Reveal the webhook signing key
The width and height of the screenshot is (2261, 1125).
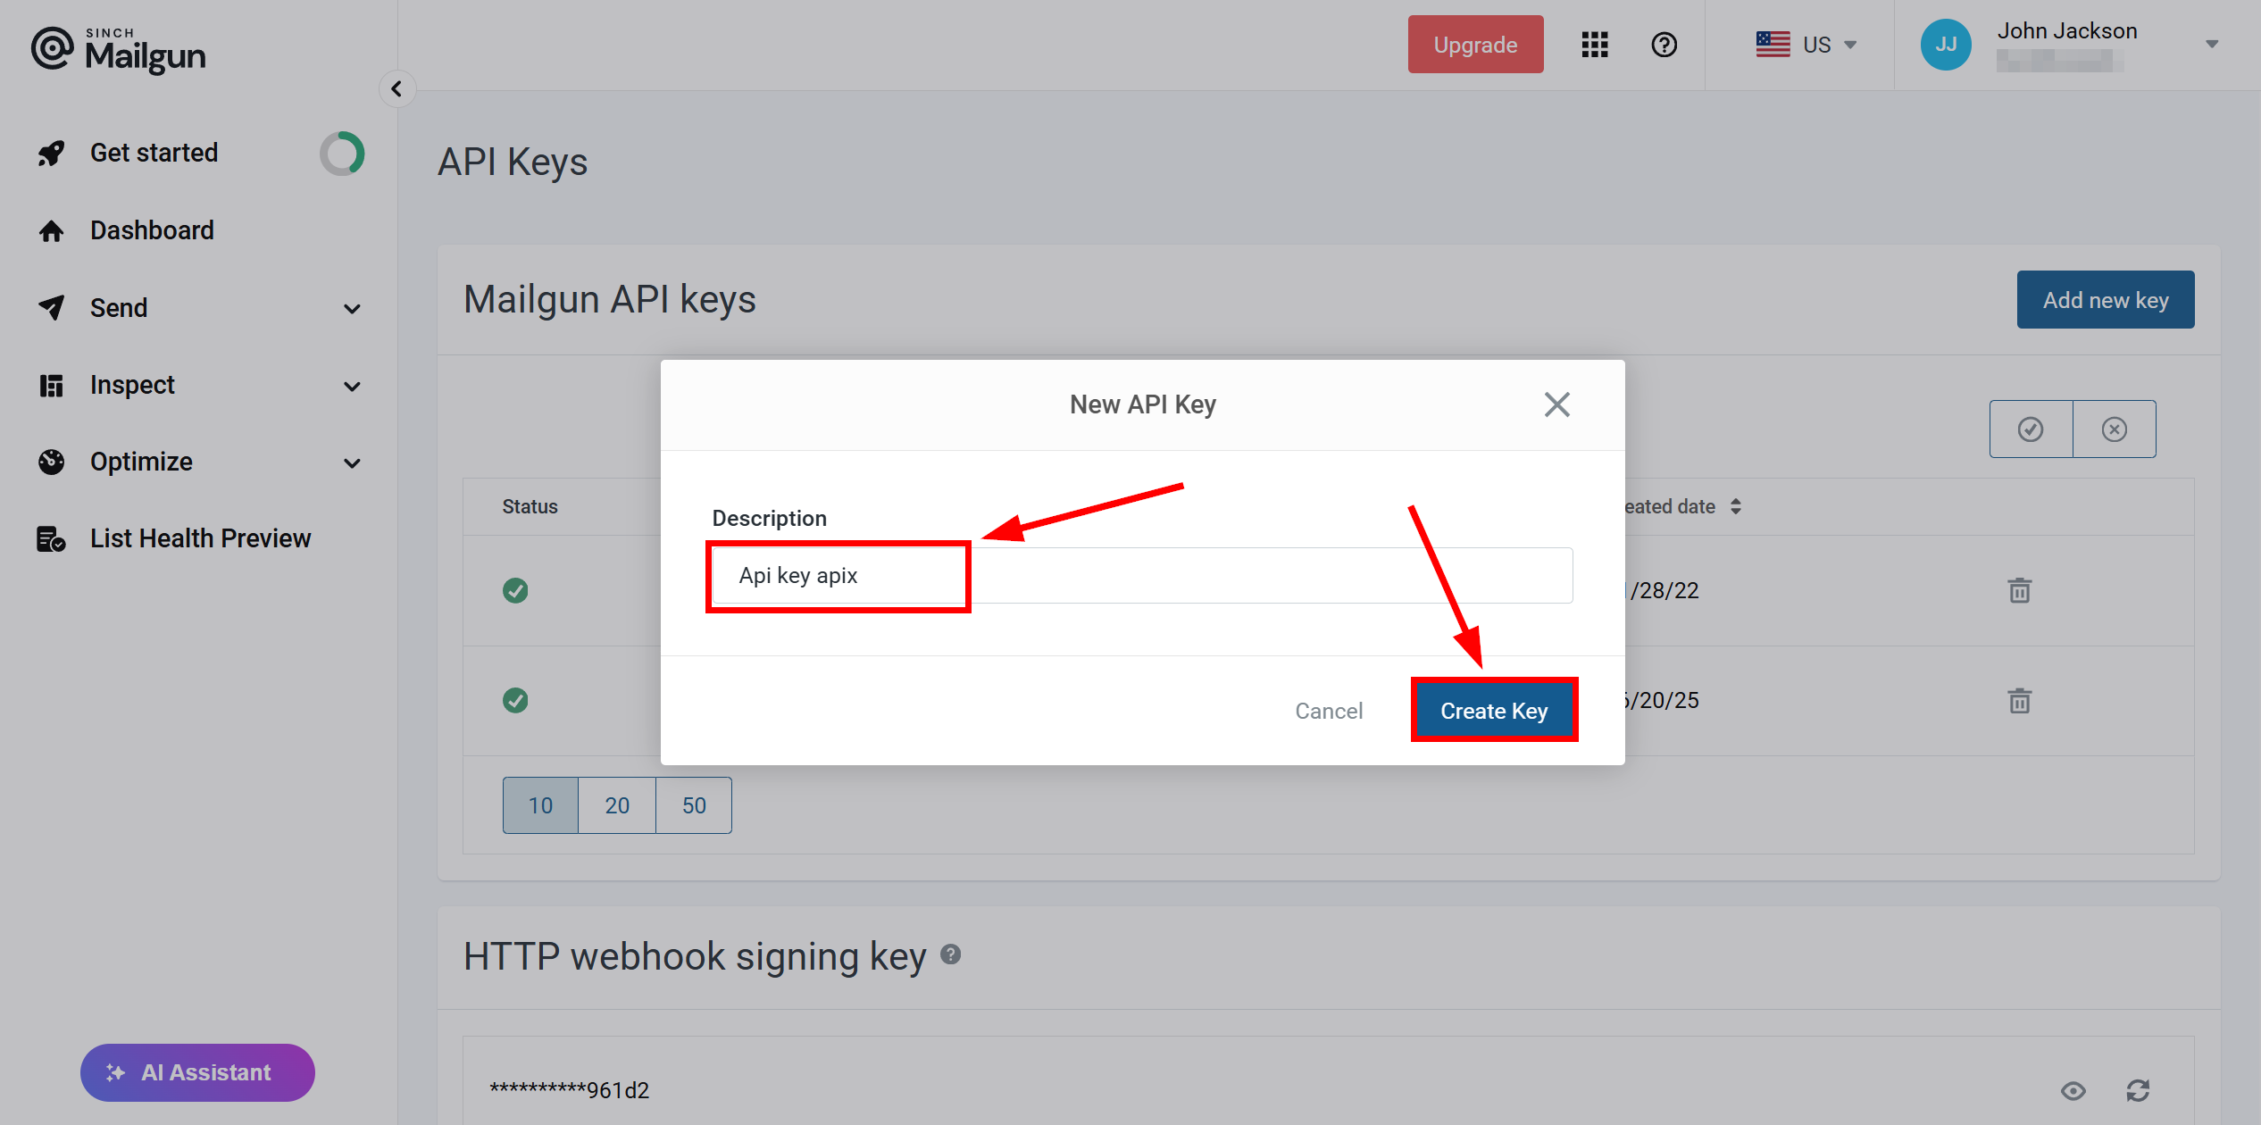click(2073, 1091)
